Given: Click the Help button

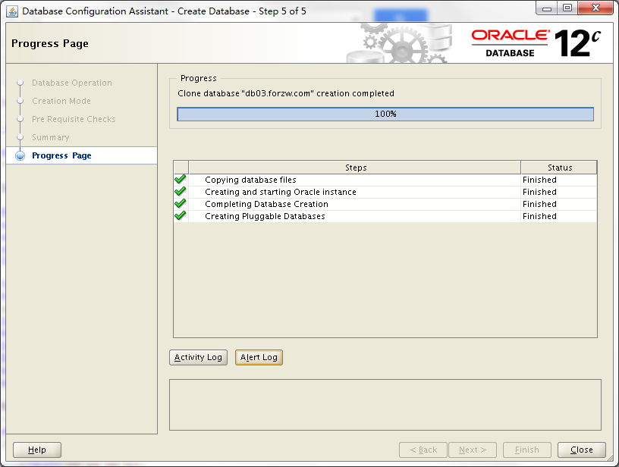Looking at the screenshot, I should click(x=36, y=449).
